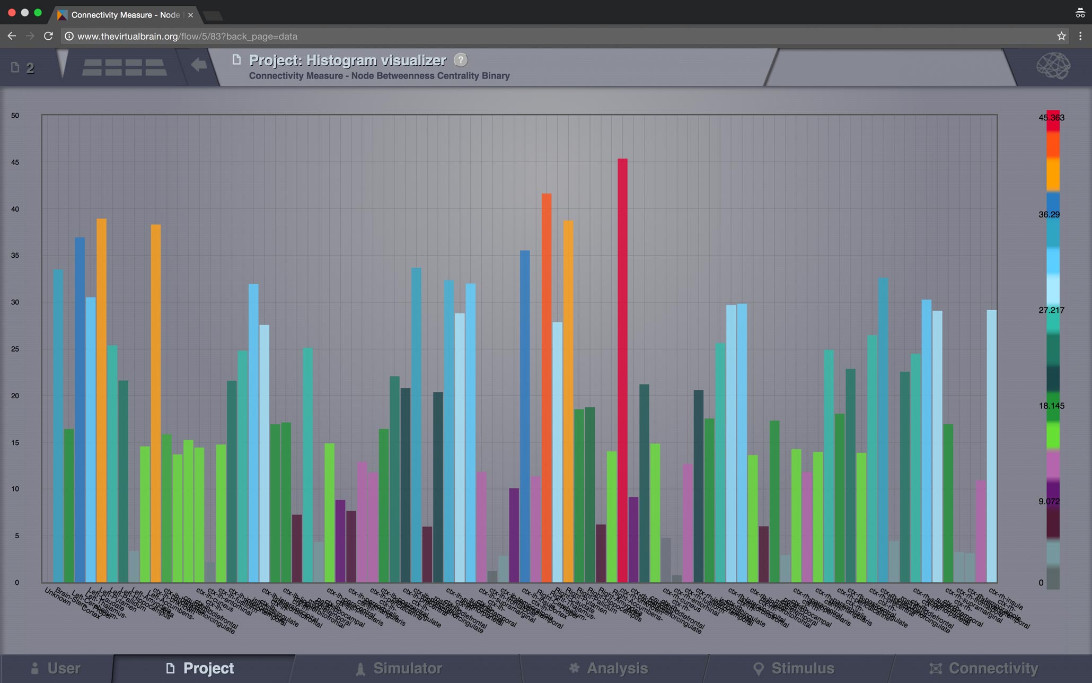Open help question mark next to title
This screenshot has width=1092, height=683.
coord(461,60)
